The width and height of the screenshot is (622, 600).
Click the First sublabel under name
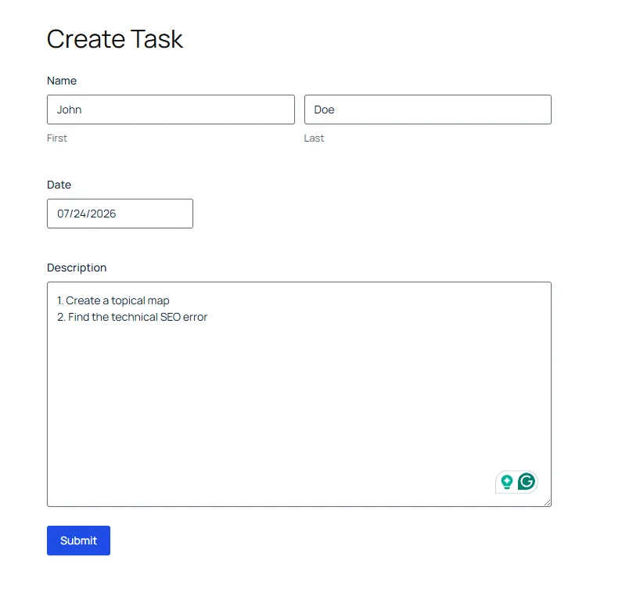coord(57,138)
